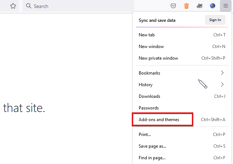This screenshot has width=233, height=164.
Task: Click the magnifier icon in search bar
Action: coord(28,6)
